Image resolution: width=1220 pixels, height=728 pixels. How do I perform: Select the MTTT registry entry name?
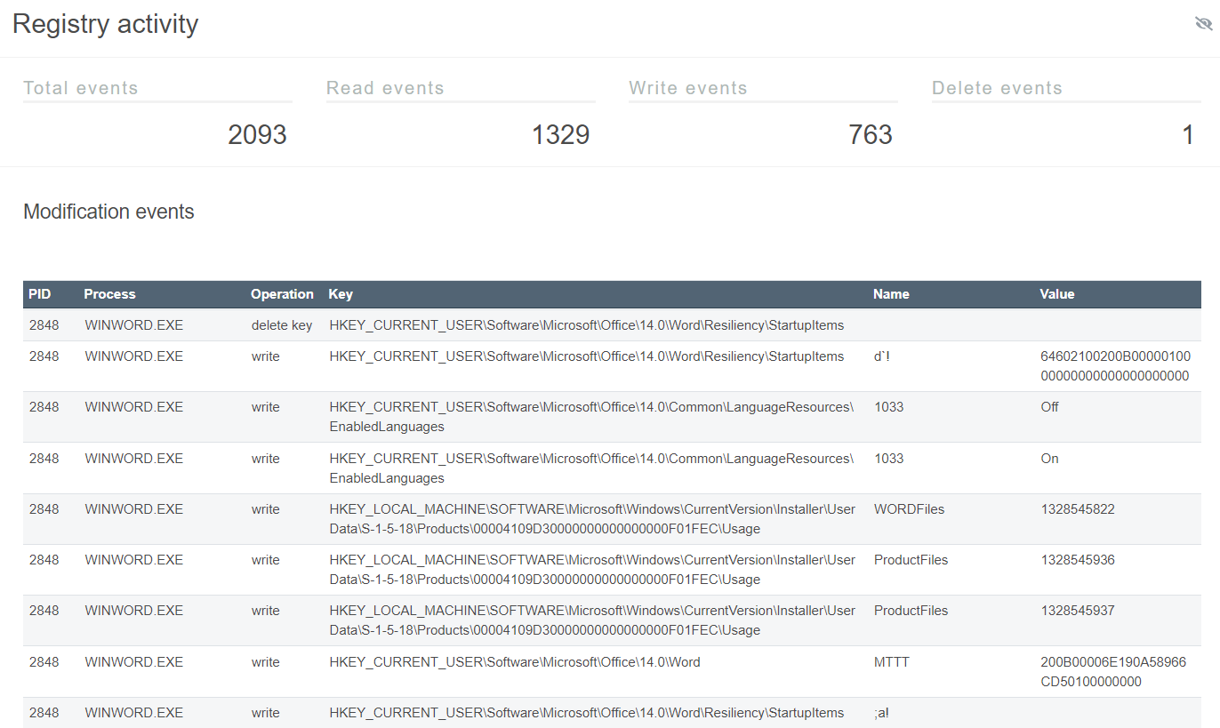(x=891, y=662)
